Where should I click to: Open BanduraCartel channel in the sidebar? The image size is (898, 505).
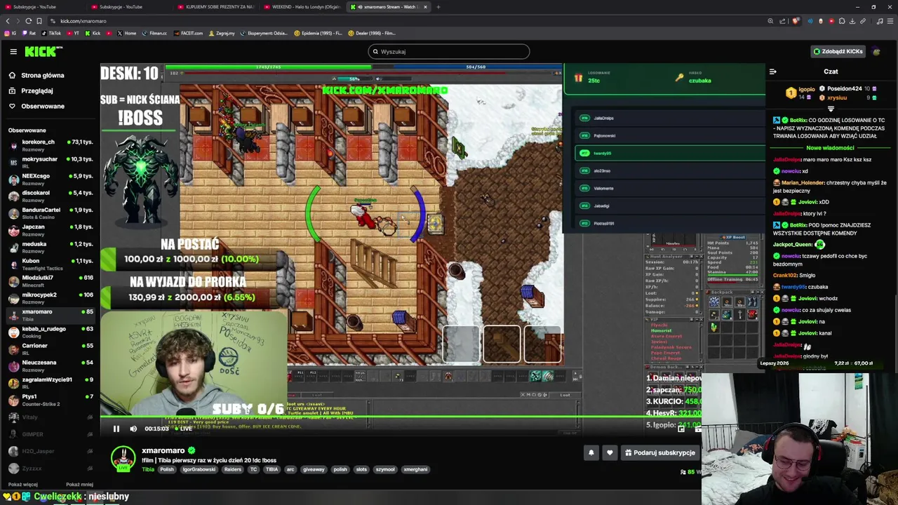[51, 213]
